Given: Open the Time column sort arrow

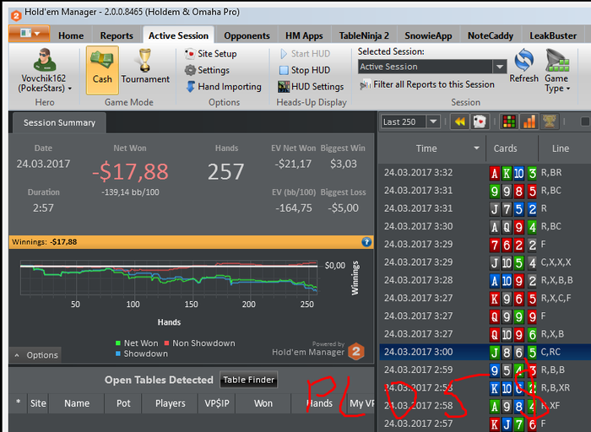Looking at the screenshot, I should pos(476,148).
